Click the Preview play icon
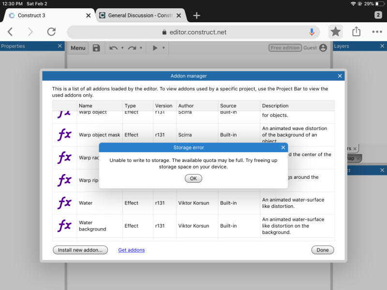This screenshot has height=290, width=387. tap(155, 48)
